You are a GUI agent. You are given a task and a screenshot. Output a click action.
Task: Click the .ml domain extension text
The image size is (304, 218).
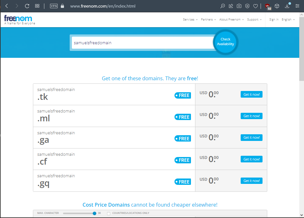coord(44,118)
